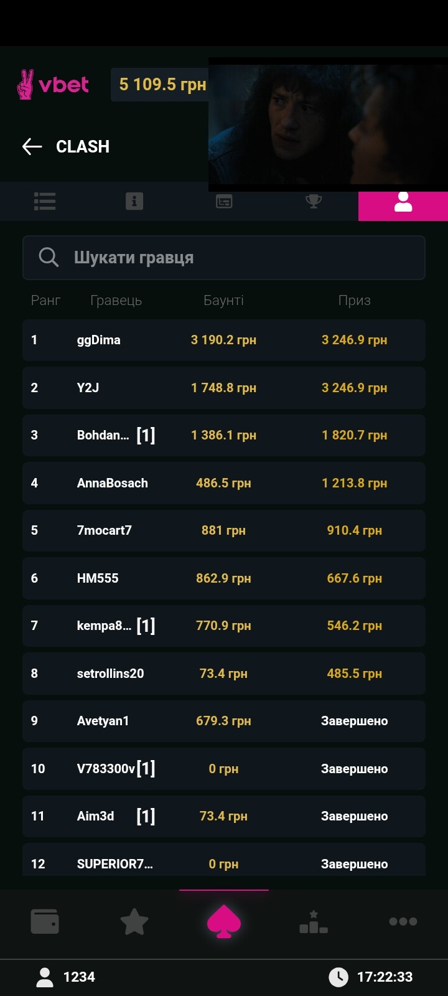The image size is (448, 996).
Task: Open the three-dots more menu
Action: coord(403,921)
